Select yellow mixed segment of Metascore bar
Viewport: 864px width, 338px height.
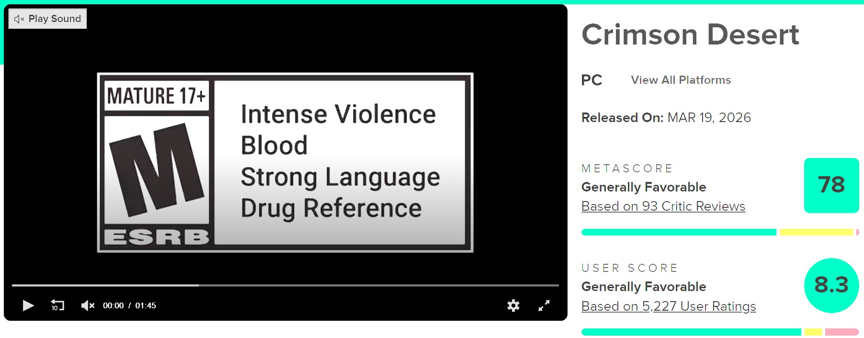[816, 232]
